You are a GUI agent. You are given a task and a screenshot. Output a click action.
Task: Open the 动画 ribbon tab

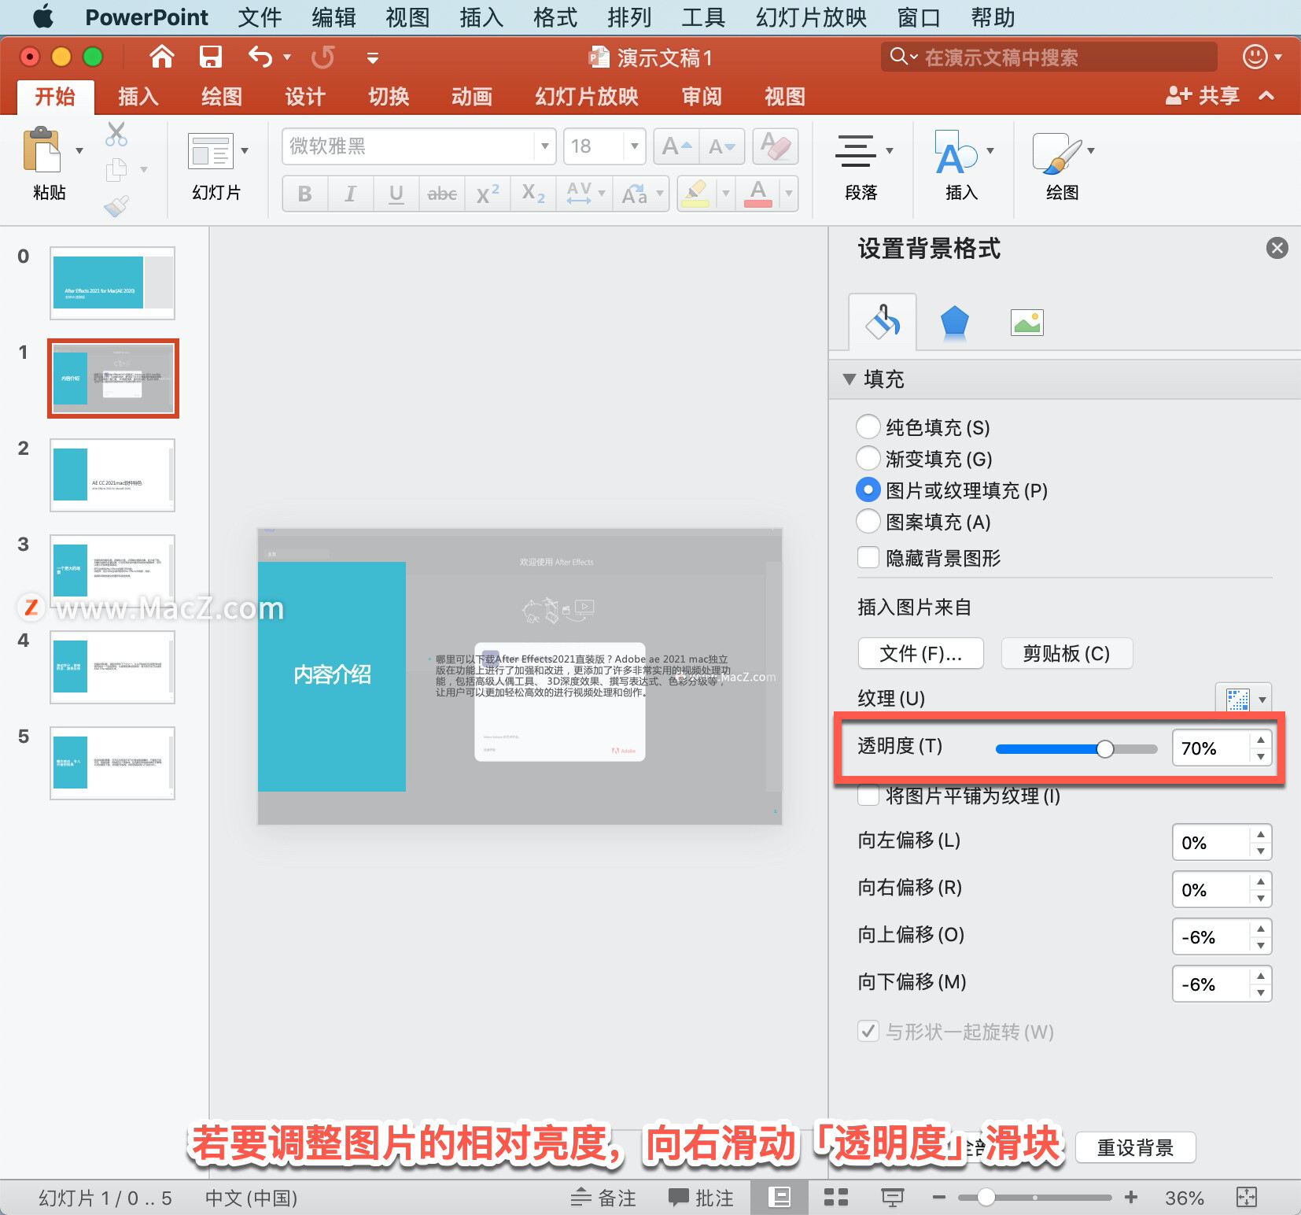pyautogui.click(x=472, y=96)
